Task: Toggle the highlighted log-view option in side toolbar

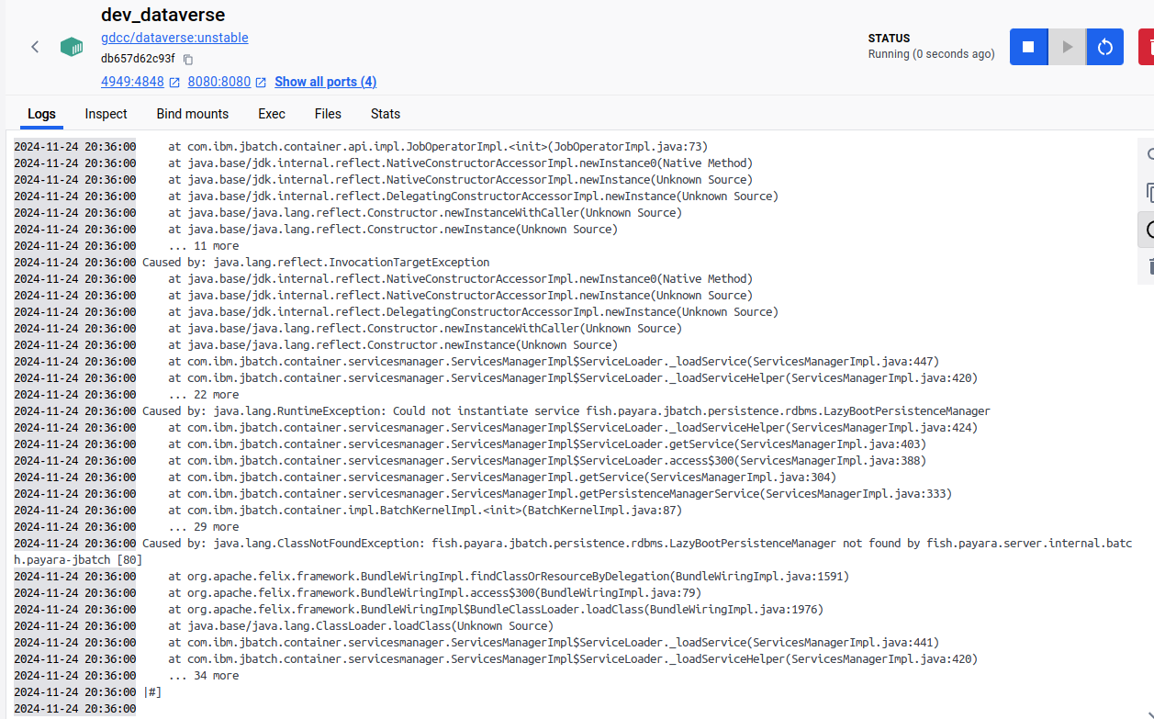Action: coord(1148,230)
